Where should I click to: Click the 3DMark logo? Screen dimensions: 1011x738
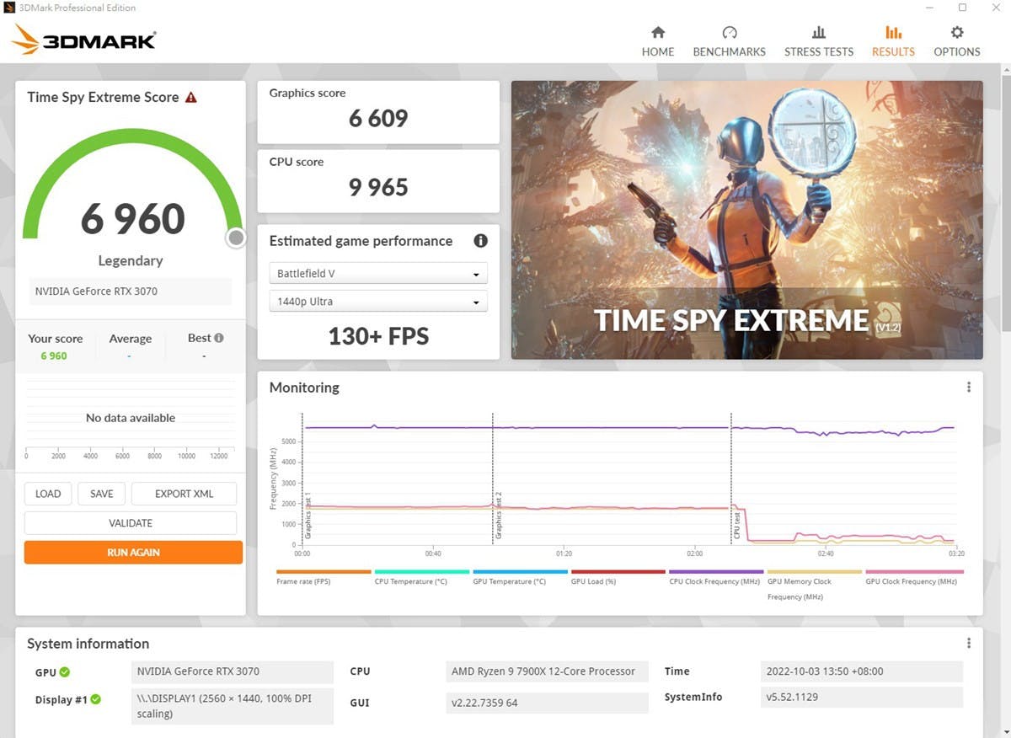click(84, 40)
